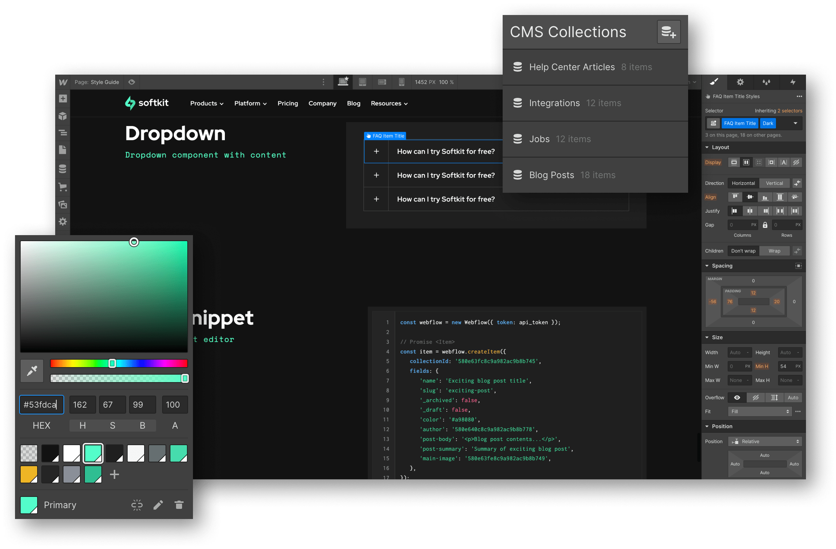Open the Position Relative dropdown
This screenshot has height=549, width=836.
click(x=765, y=441)
